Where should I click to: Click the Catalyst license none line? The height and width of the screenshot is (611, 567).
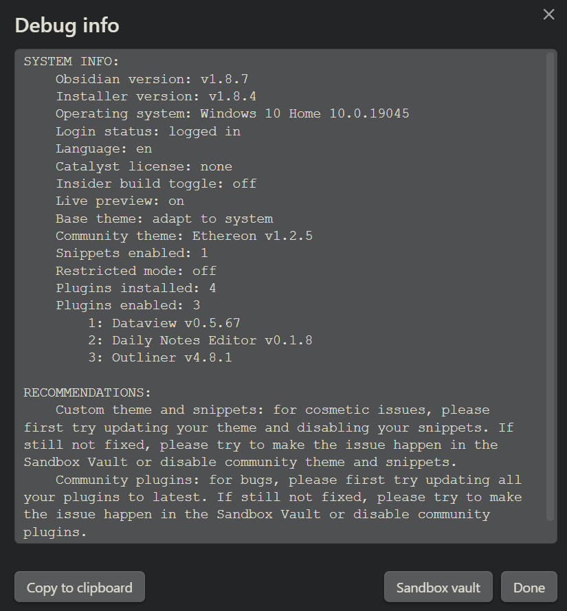pos(144,166)
